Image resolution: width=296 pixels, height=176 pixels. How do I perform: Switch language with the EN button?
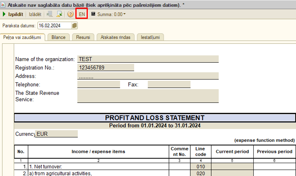82,14
